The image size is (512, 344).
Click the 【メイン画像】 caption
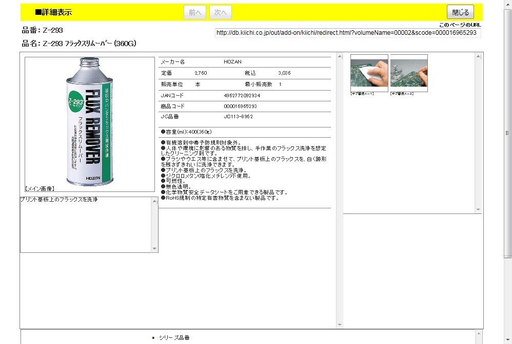coord(40,188)
